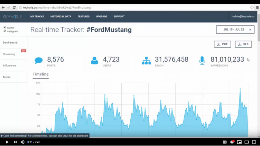Open FEATURES menu
This screenshot has width=260, height=146.
(84, 16)
